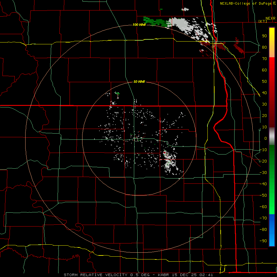The width and height of the screenshot is (277, 277).
Task: Click the "-50" scale value
Action: [x=263, y=195]
